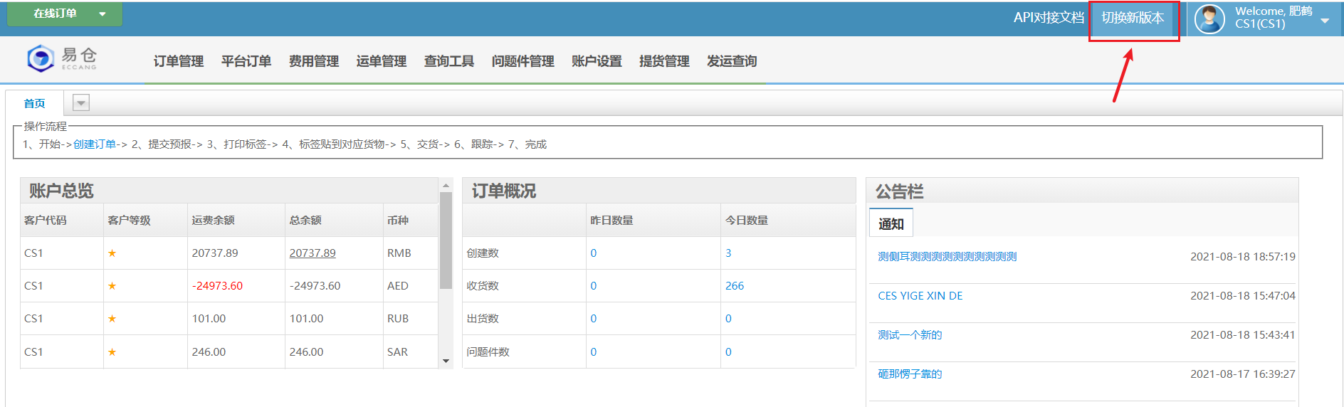Image resolution: width=1344 pixels, height=407 pixels.
Task: Click the star rating in the AED row
Action: click(x=112, y=286)
